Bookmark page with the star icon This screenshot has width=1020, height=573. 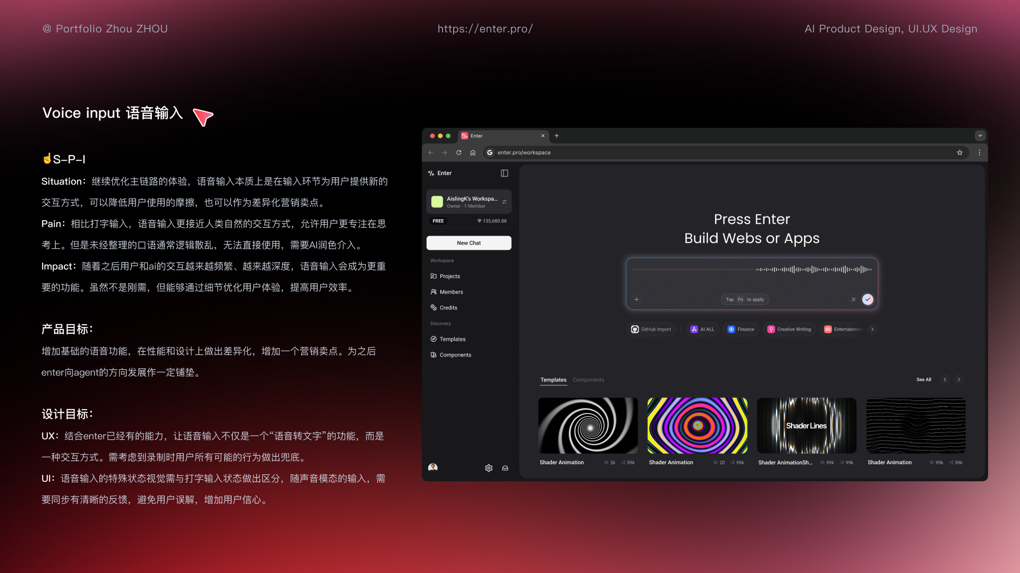tap(959, 152)
